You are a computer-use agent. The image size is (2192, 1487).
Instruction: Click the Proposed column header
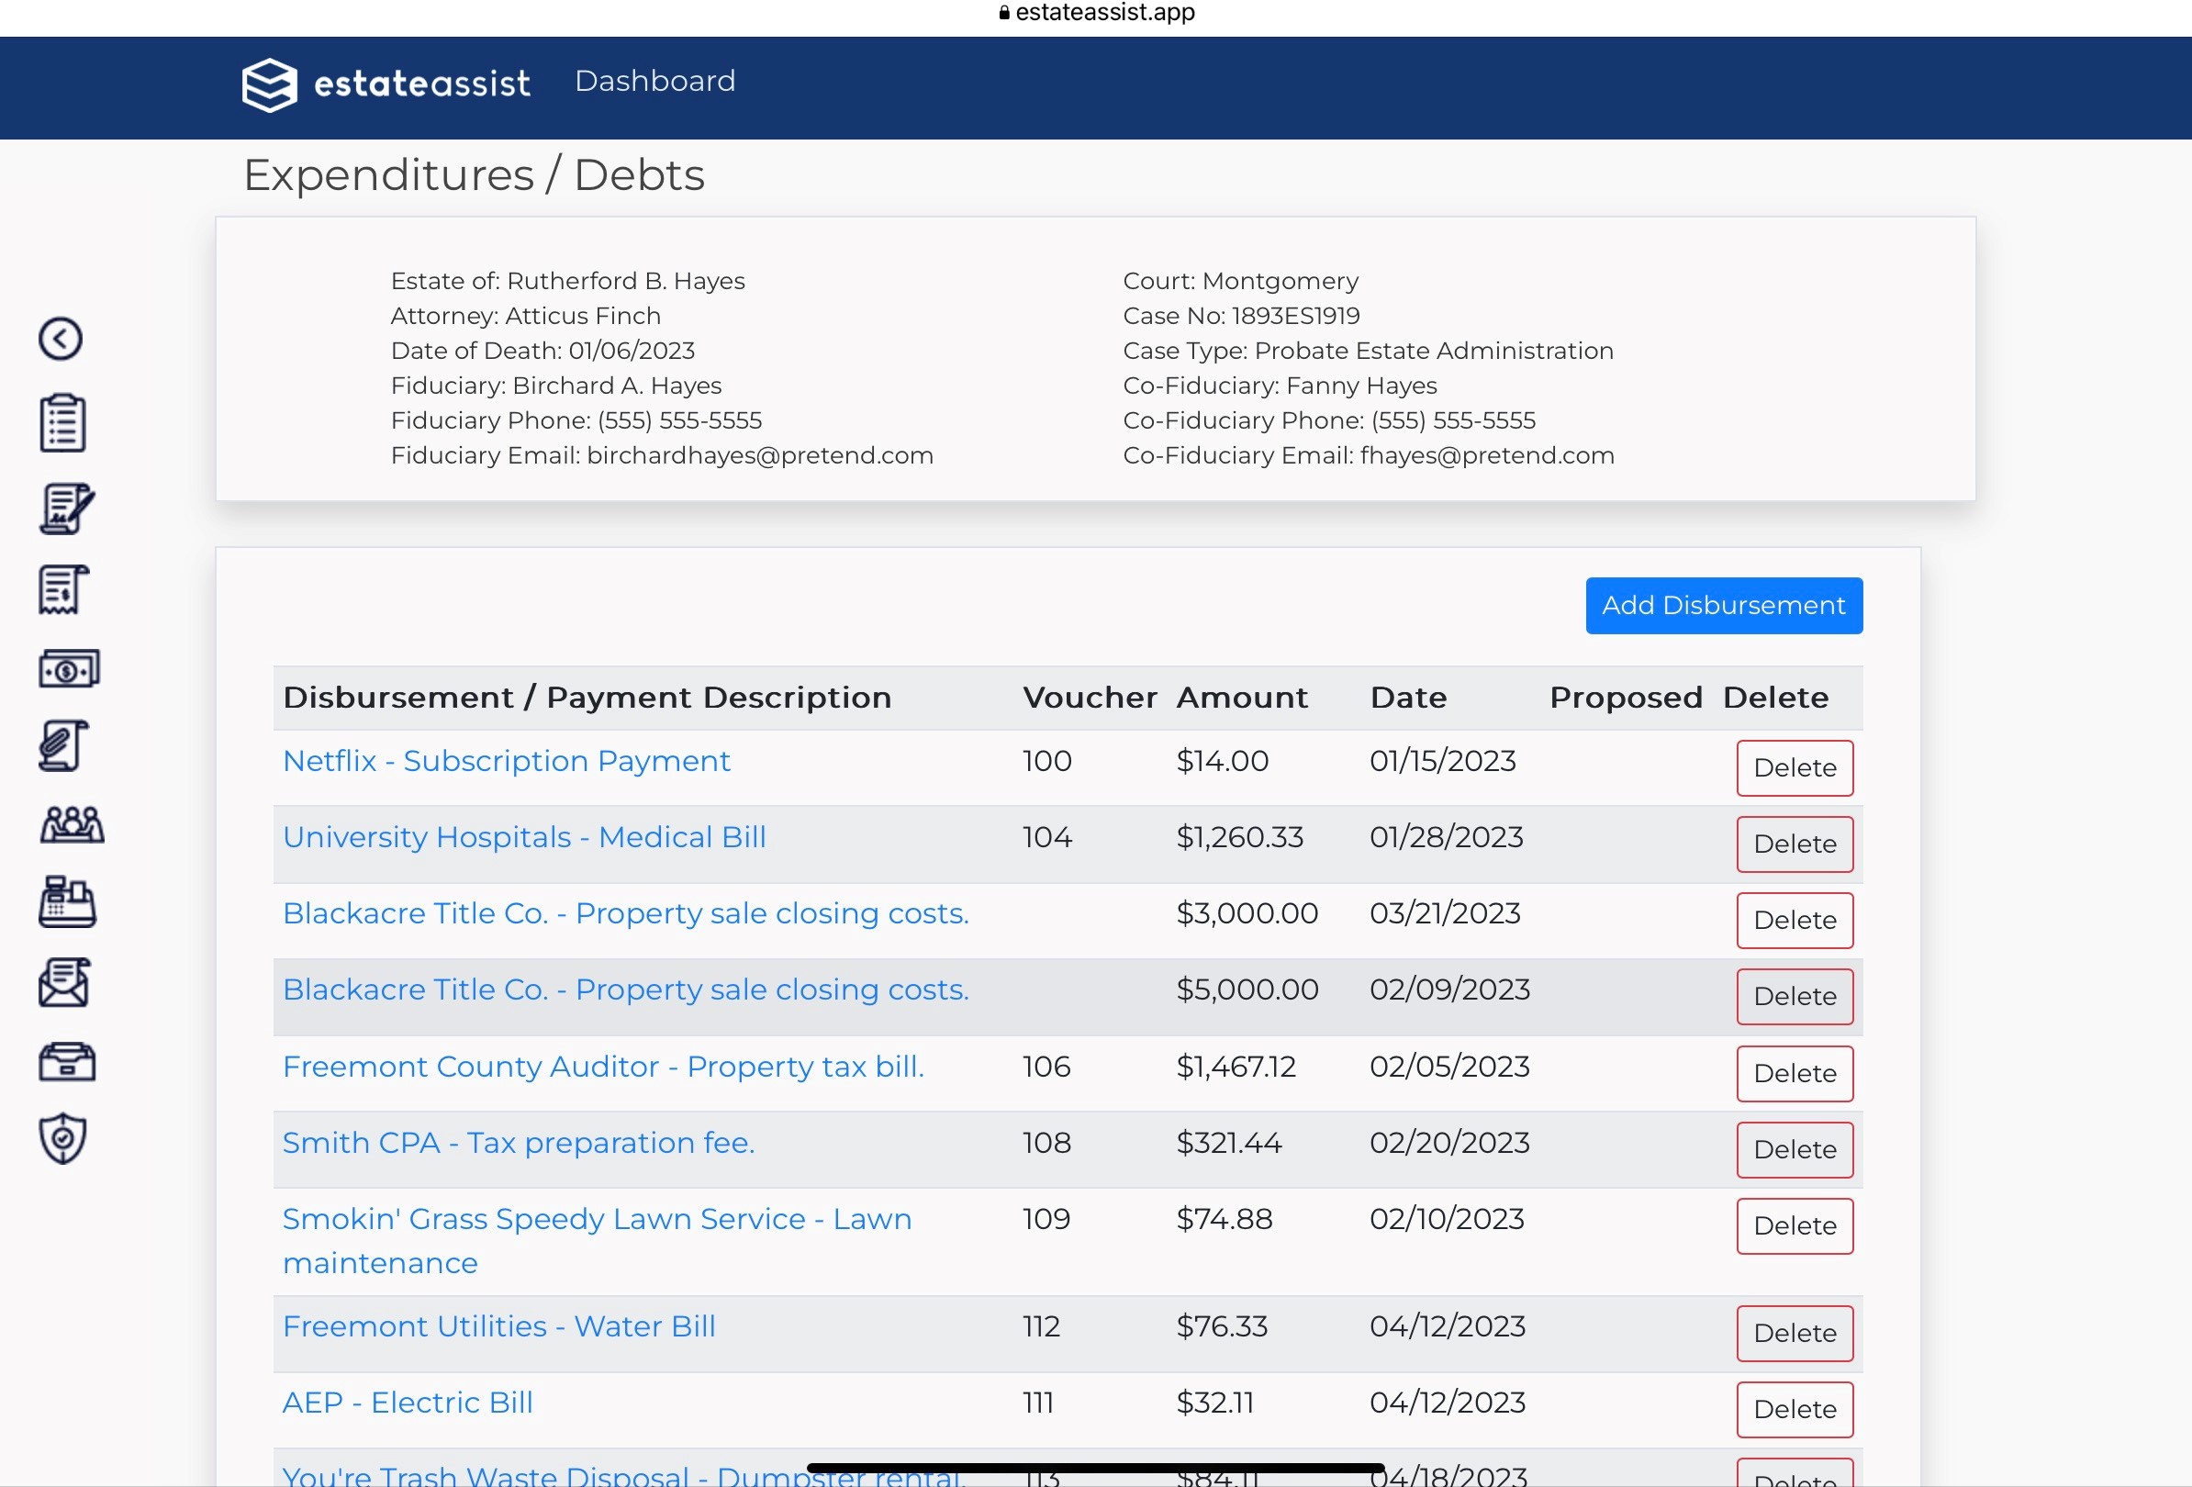[x=1625, y=698]
